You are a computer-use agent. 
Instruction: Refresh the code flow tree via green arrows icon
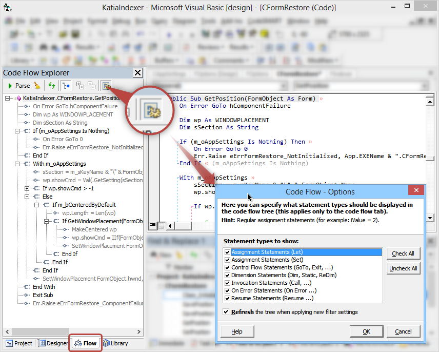[x=51, y=85]
